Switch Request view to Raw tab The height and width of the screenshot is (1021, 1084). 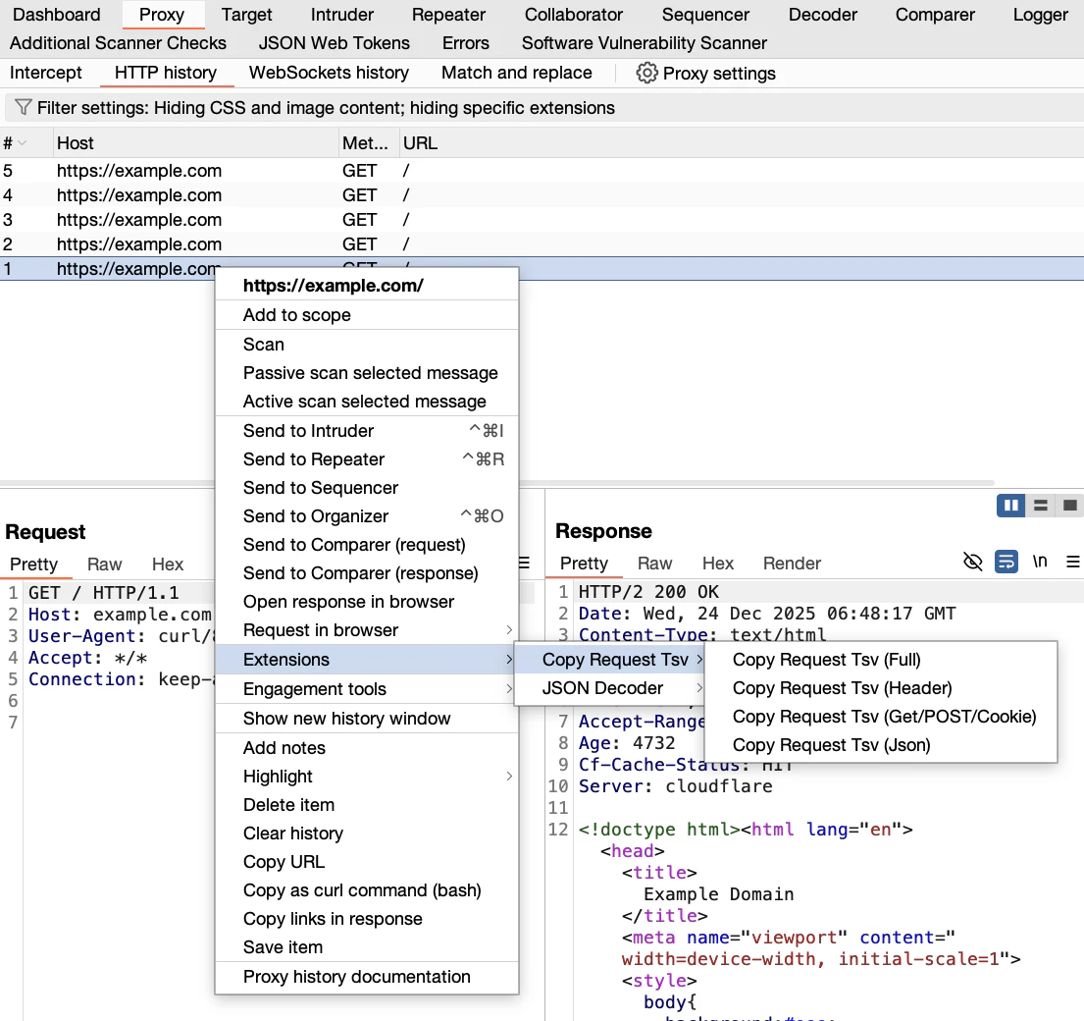coord(104,564)
